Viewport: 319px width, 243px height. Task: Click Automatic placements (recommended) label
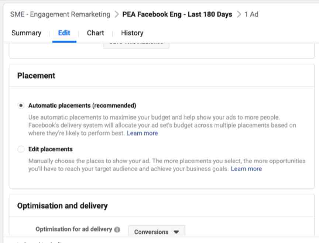(x=82, y=105)
